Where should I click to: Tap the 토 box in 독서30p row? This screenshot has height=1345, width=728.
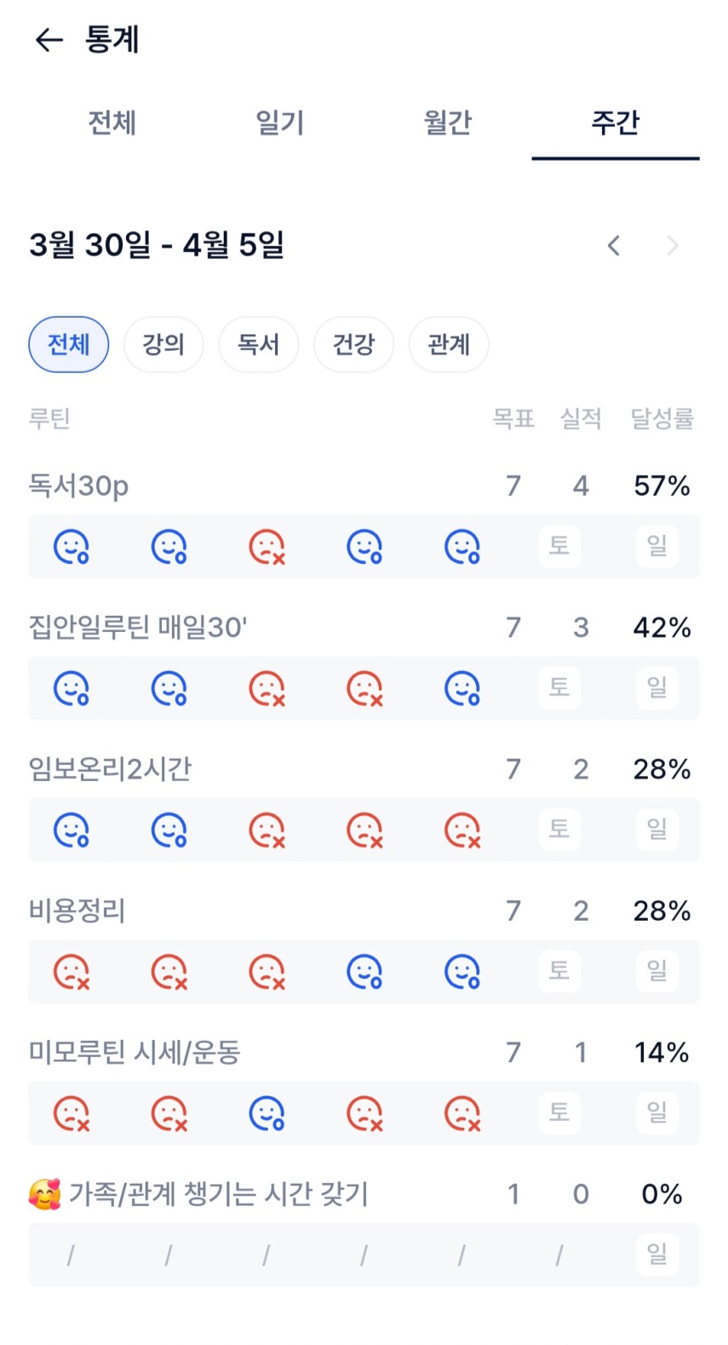pos(559,545)
